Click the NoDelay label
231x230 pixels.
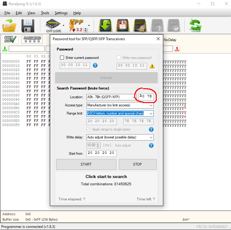point(170,40)
